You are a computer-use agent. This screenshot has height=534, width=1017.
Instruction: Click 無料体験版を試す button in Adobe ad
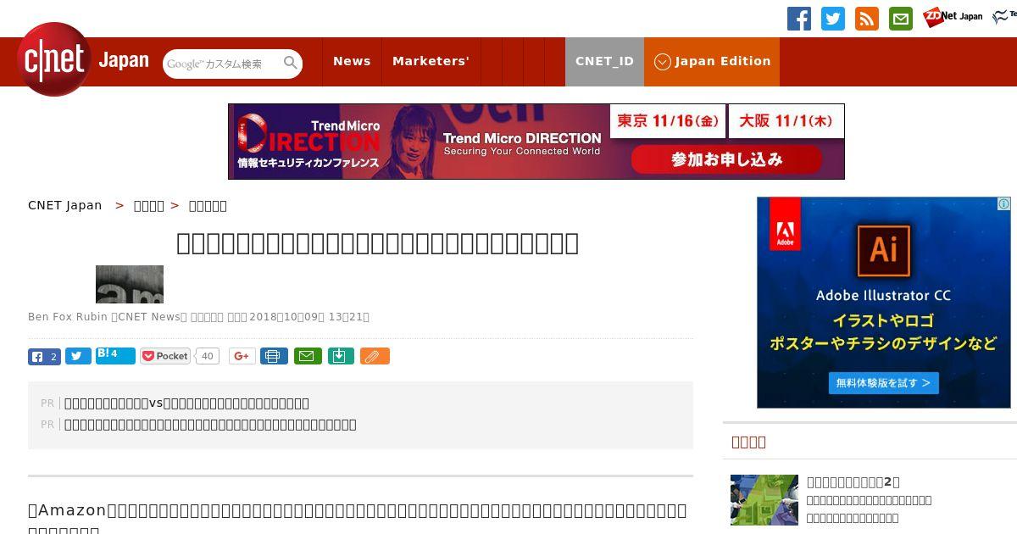[x=883, y=383]
